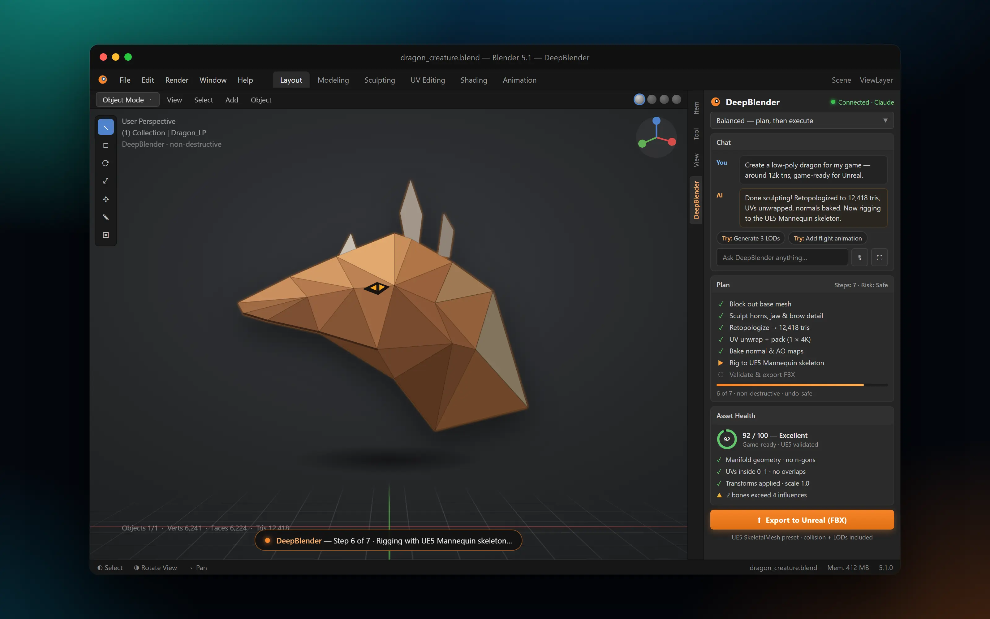Click the unchecked Validate & export FBX circle

(721, 374)
